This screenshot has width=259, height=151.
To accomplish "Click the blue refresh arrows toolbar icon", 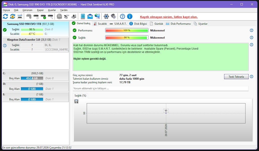I will point(5,16).
